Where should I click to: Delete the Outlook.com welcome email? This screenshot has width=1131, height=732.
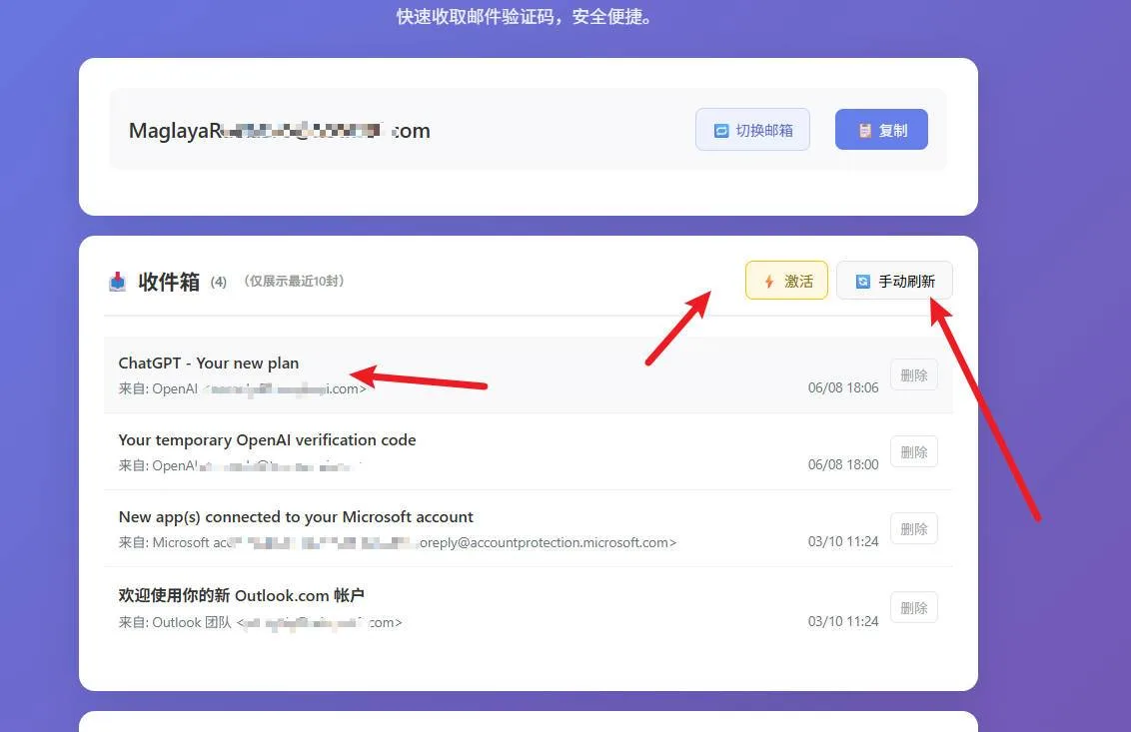tap(914, 608)
